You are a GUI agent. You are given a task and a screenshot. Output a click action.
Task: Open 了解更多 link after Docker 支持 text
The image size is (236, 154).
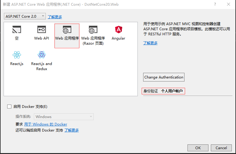(x=72, y=130)
